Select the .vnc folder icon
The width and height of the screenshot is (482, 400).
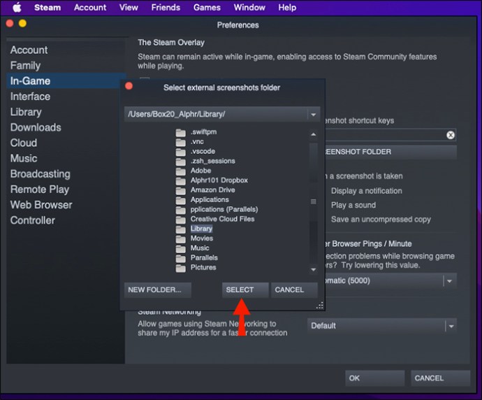[x=180, y=142]
